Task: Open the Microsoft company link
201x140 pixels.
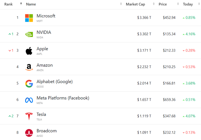Action: tap(46, 16)
